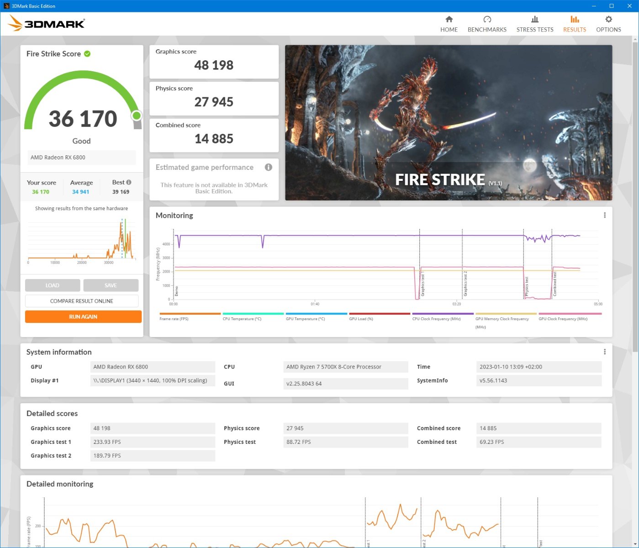Click Graphics score value 48 198 card

click(214, 62)
